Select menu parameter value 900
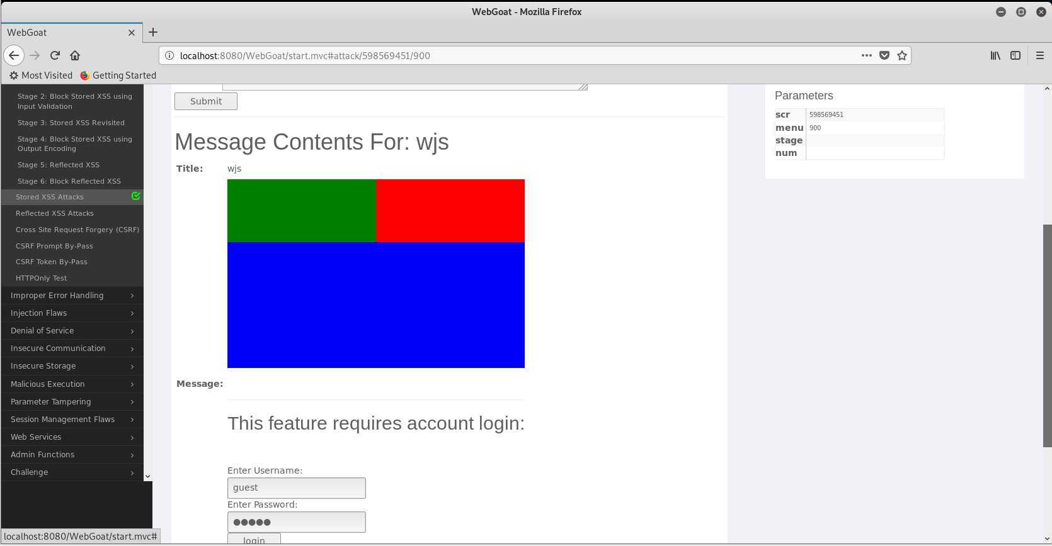The width and height of the screenshot is (1052, 546). pos(815,128)
